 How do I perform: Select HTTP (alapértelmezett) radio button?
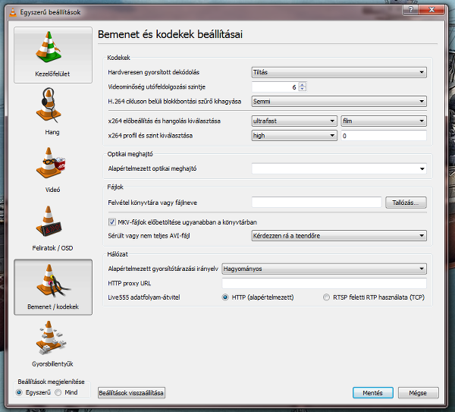point(225,297)
